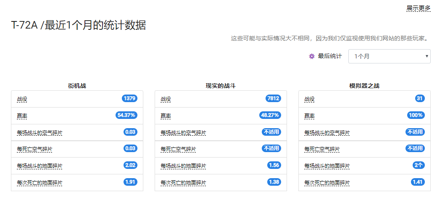This screenshot has height=200, width=445.
Task: Click the 1379 battles badge under 街机战
Action: [x=130, y=99]
